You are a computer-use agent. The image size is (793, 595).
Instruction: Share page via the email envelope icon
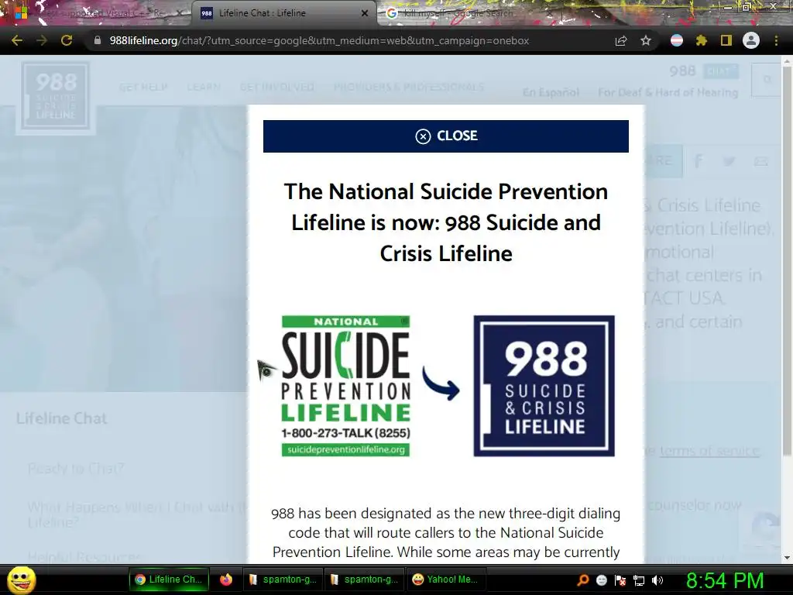point(760,161)
